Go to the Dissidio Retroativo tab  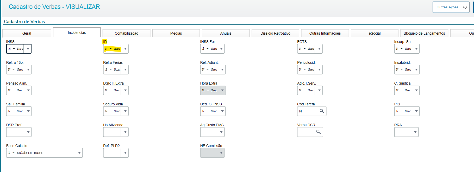[x=275, y=33]
